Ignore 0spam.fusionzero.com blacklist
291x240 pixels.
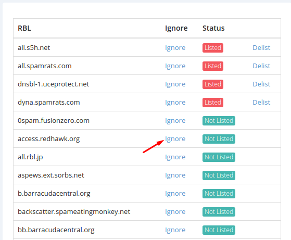pos(175,120)
